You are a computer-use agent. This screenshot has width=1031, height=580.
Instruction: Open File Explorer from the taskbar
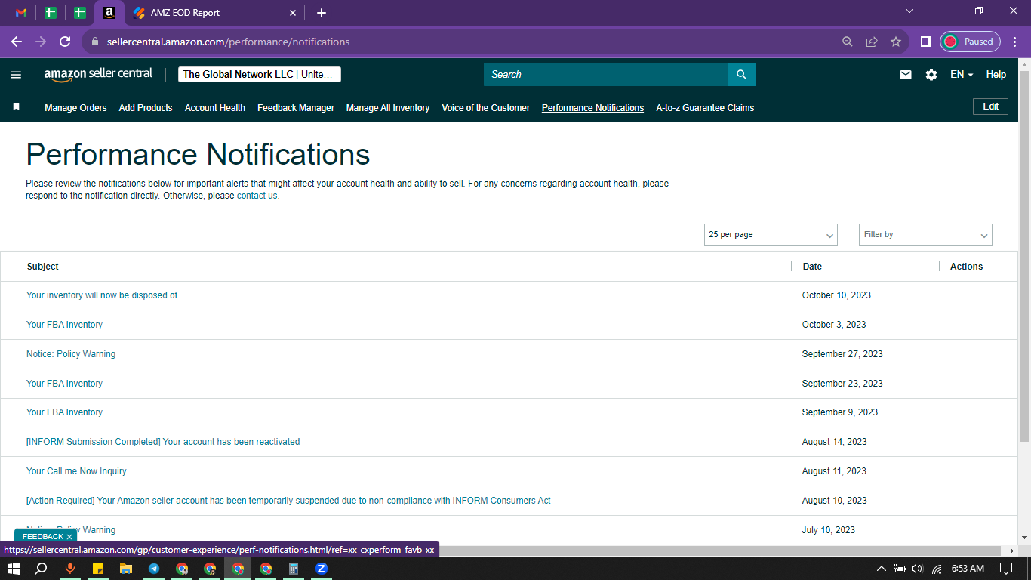(125, 569)
